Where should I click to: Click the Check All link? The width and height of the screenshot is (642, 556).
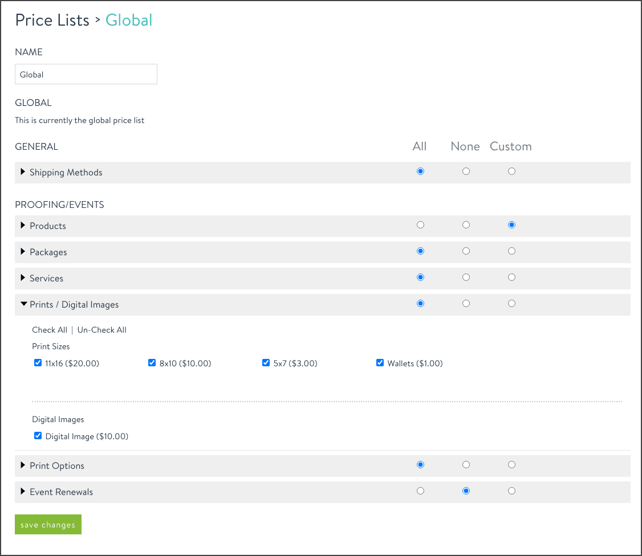point(50,330)
